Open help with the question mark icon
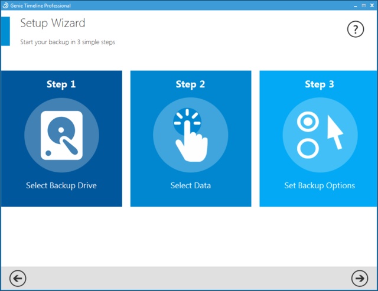The image size is (378, 291). (355, 29)
